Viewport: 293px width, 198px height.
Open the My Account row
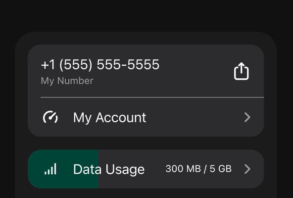(x=146, y=117)
